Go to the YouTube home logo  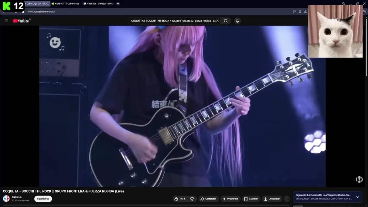21,21
